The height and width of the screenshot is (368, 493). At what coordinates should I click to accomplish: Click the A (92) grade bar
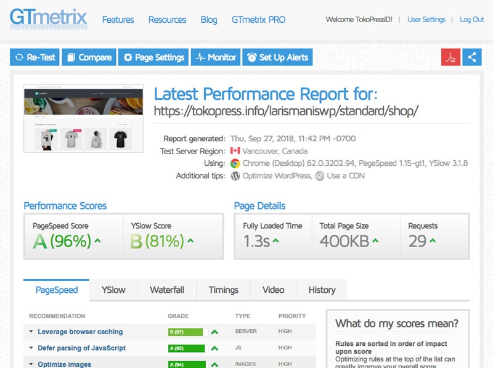coord(188,348)
